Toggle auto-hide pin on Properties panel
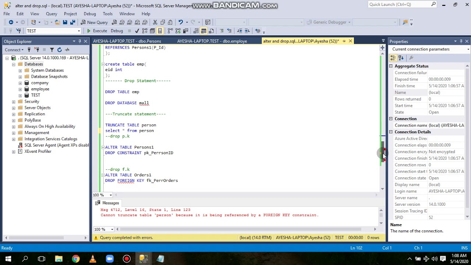 tap(461, 41)
